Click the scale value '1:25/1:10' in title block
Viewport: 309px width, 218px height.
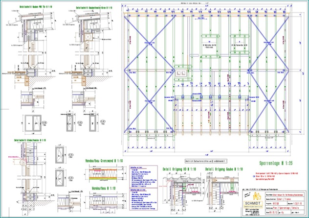(298, 203)
